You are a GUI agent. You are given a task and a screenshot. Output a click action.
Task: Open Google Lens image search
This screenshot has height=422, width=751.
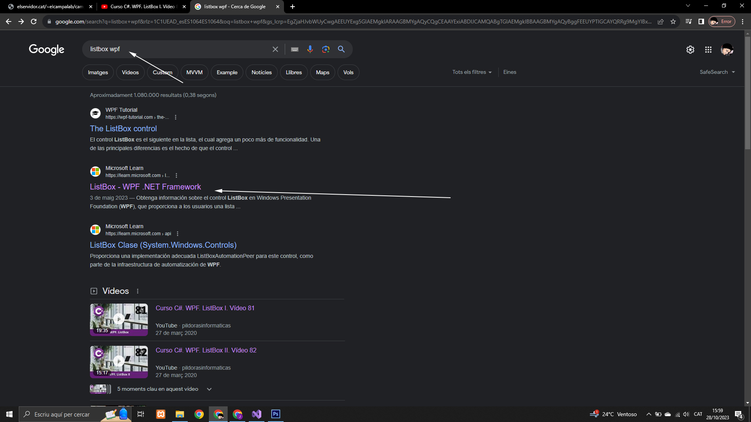325,49
